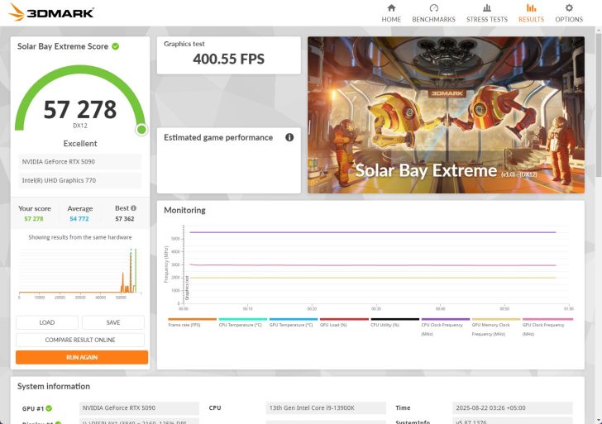Click the GPU #1 NVIDIA GeForce RTX 5090 field
Image resolution: width=602 pixels, height=424 pixels.
click(139, 408)
